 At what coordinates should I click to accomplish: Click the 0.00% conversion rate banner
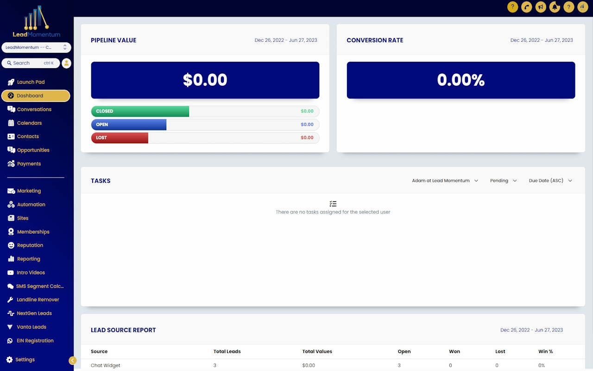point(461,80)
